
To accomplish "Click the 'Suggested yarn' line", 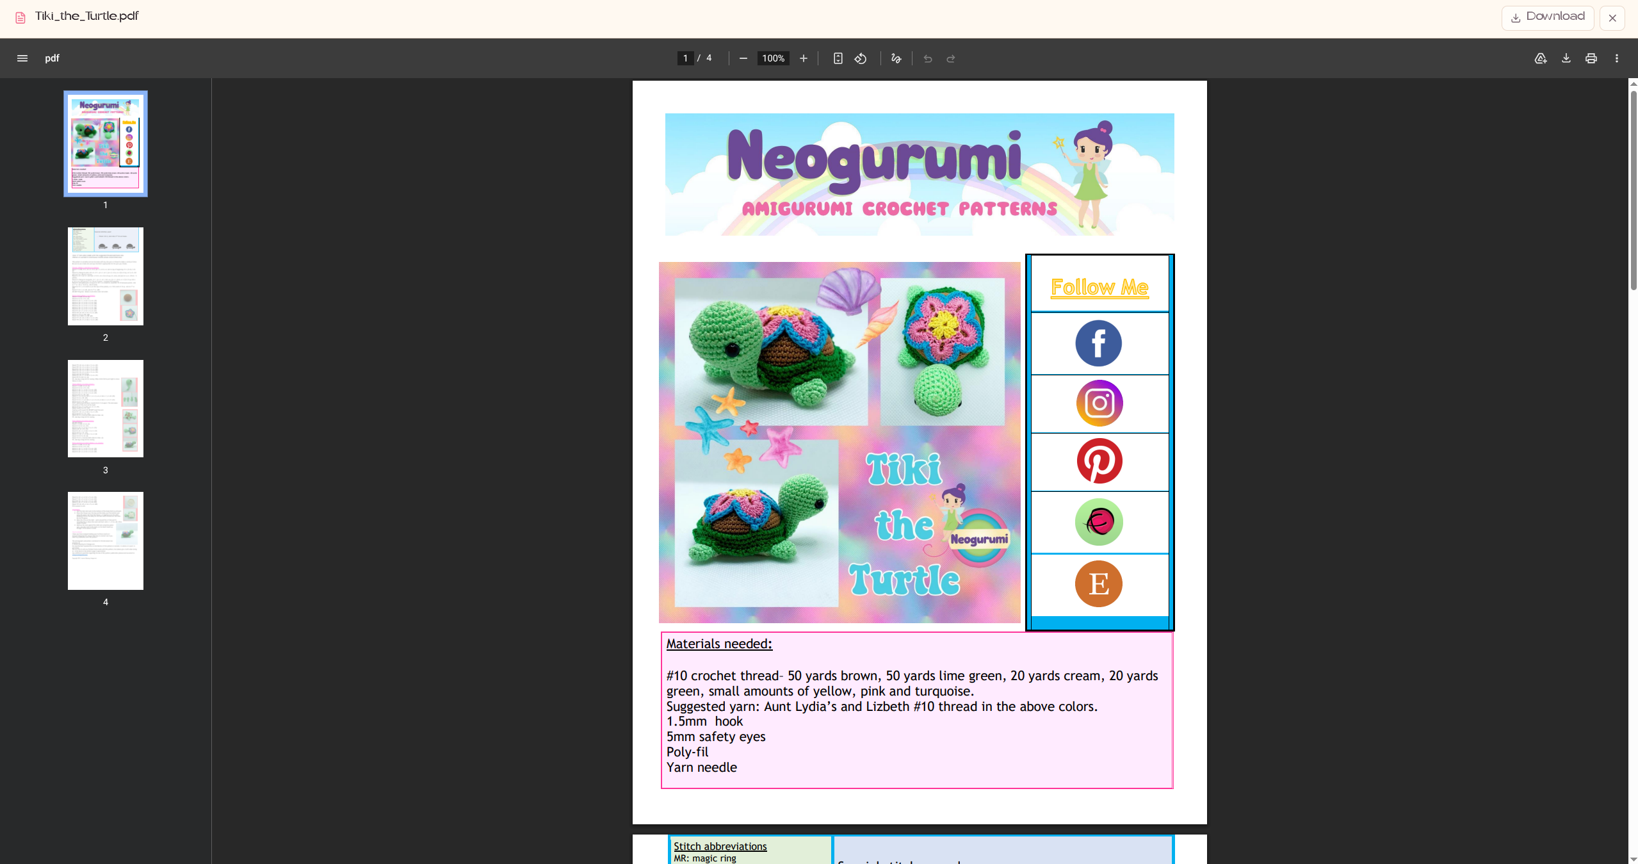I will (x=882, y=706).
